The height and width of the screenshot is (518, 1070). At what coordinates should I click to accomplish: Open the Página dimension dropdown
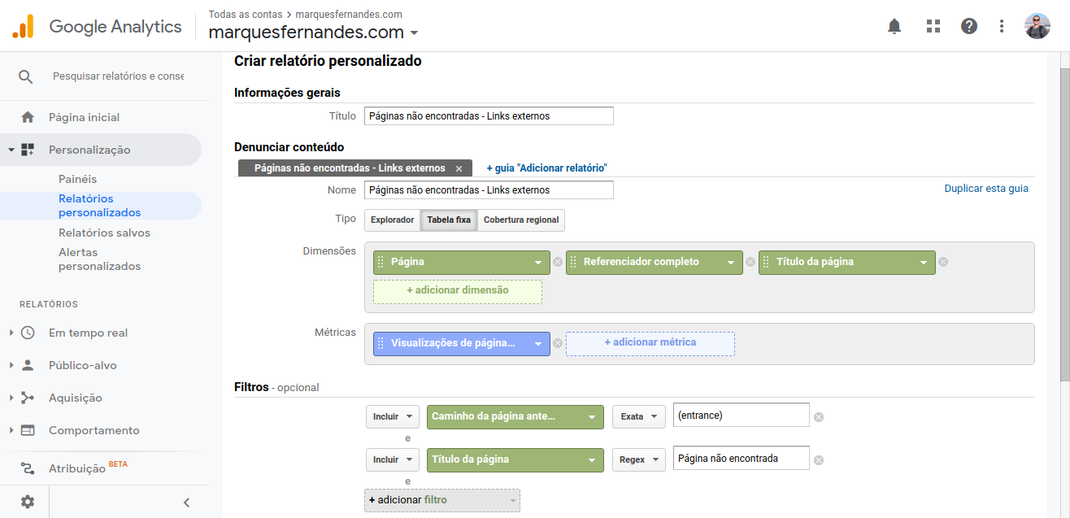[x=538, y=263]
